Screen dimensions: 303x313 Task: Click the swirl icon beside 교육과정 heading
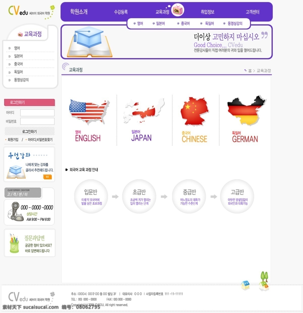[x=65, y=67]
